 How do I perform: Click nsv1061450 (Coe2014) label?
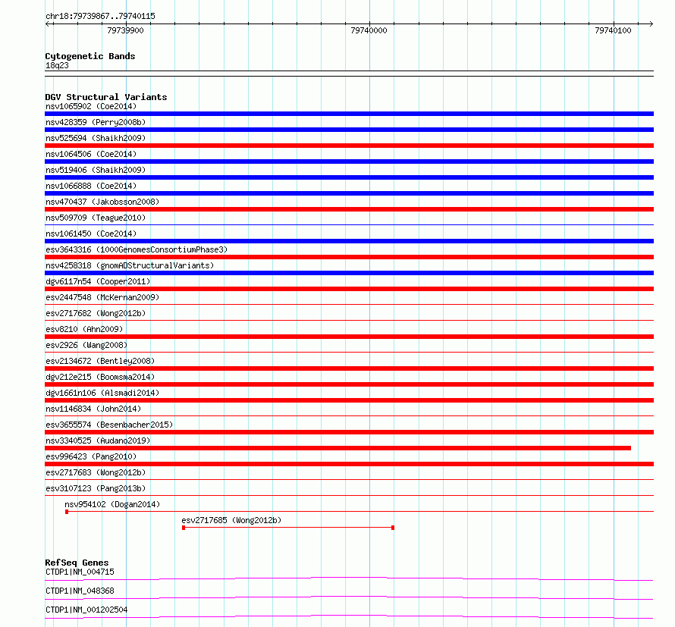point(91,234)
